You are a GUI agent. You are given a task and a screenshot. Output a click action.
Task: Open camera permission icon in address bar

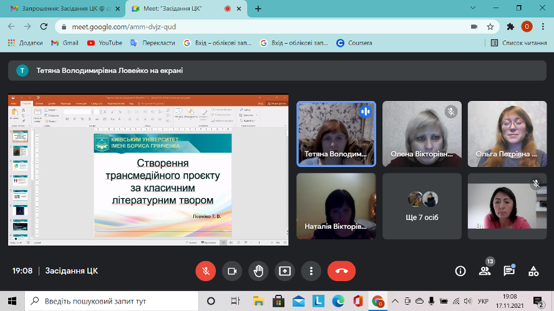click(474, 27)
